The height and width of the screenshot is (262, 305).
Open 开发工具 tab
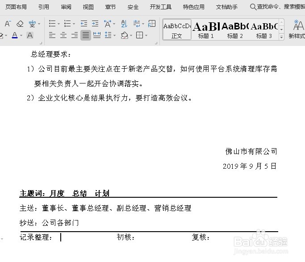click(161, 7)
